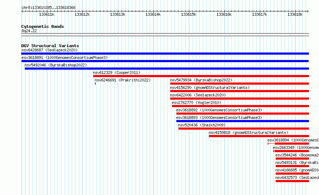This screenshot has height=195, width=319.
Task: Click the 133614k ruler tick label
Action: (153, 14)
